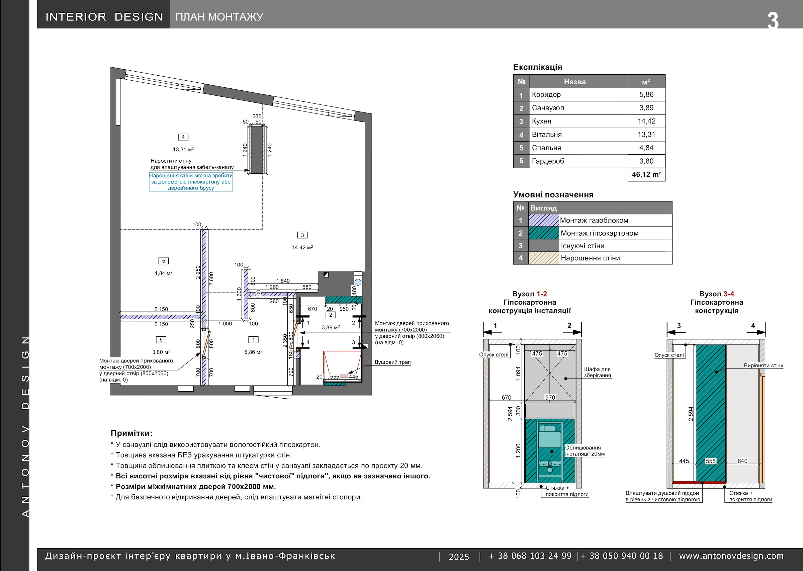Click the total area 46,12 m² cell

click(646, 174)
